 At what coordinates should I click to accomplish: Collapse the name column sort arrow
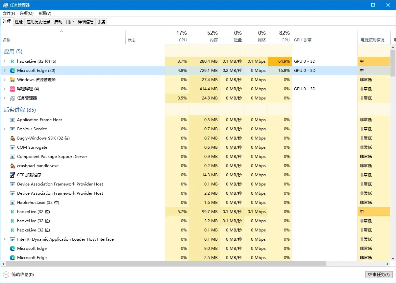(62, 32)
